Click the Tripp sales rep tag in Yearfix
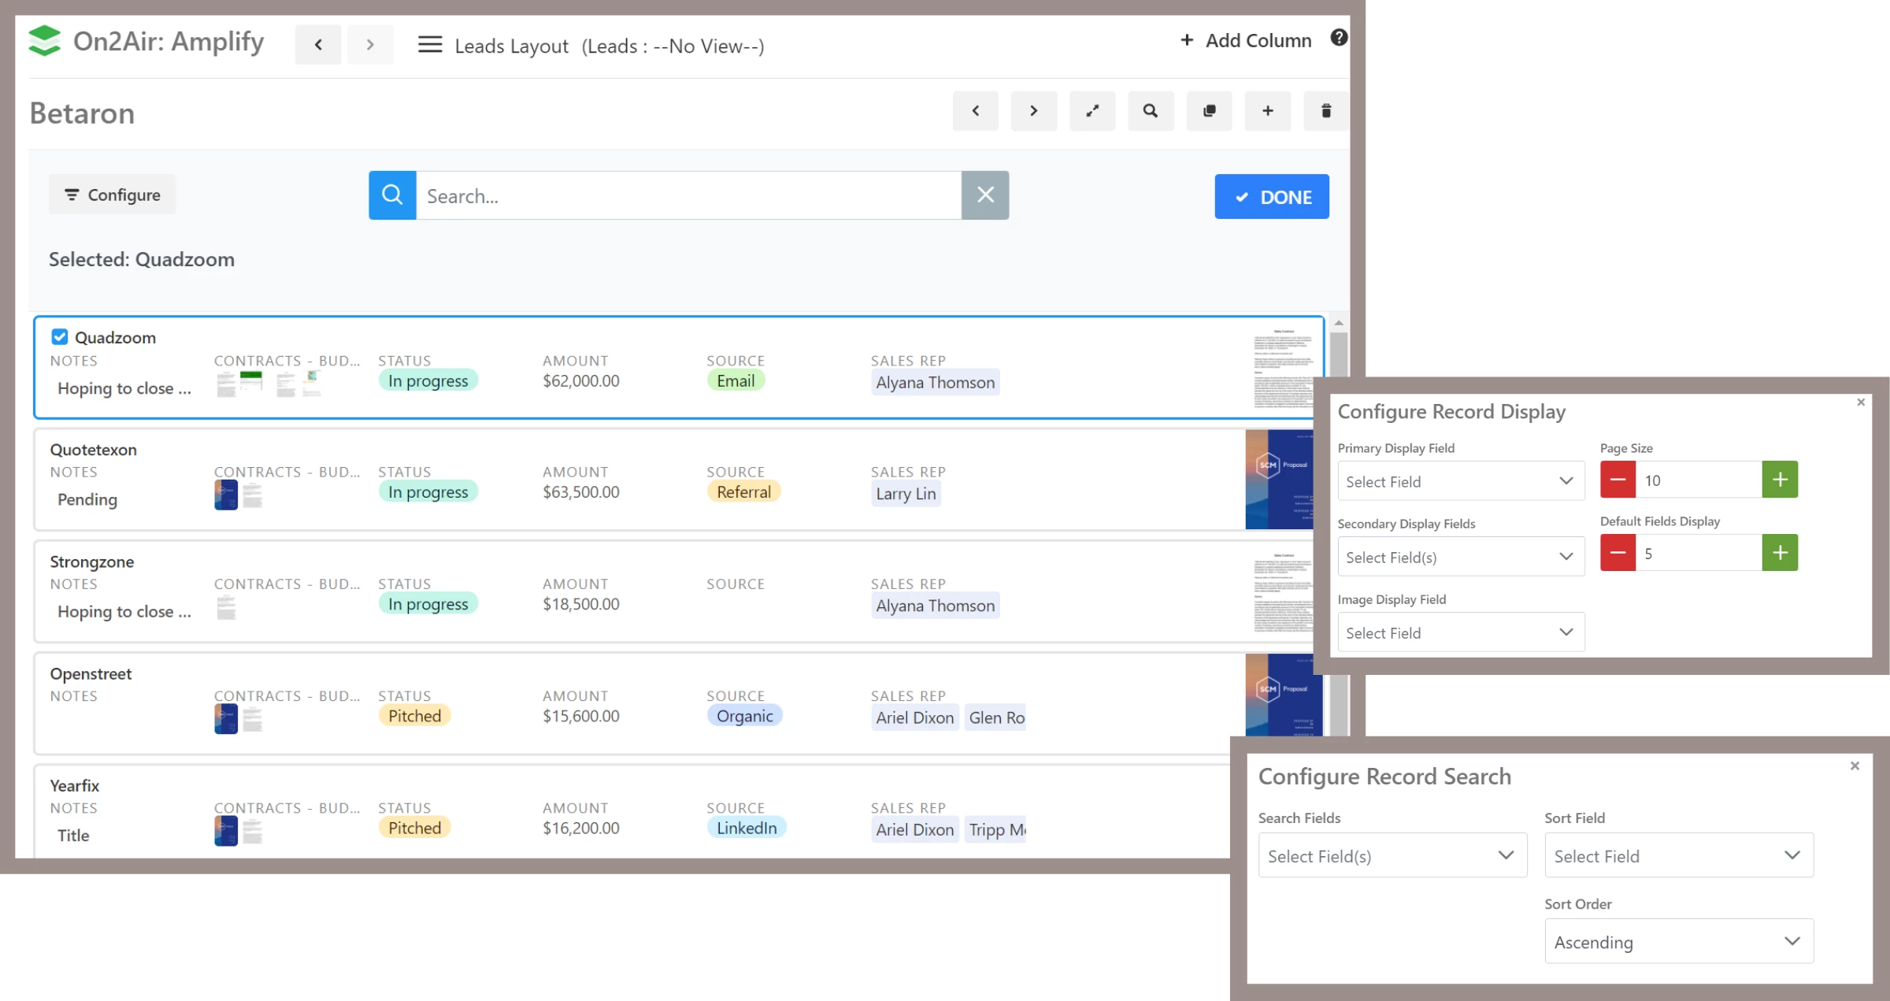Viewport: 1890px width, 1001px height. [996, 829]
